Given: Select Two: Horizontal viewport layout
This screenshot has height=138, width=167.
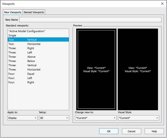Looking at the screenshot, I should pos(24,44).
